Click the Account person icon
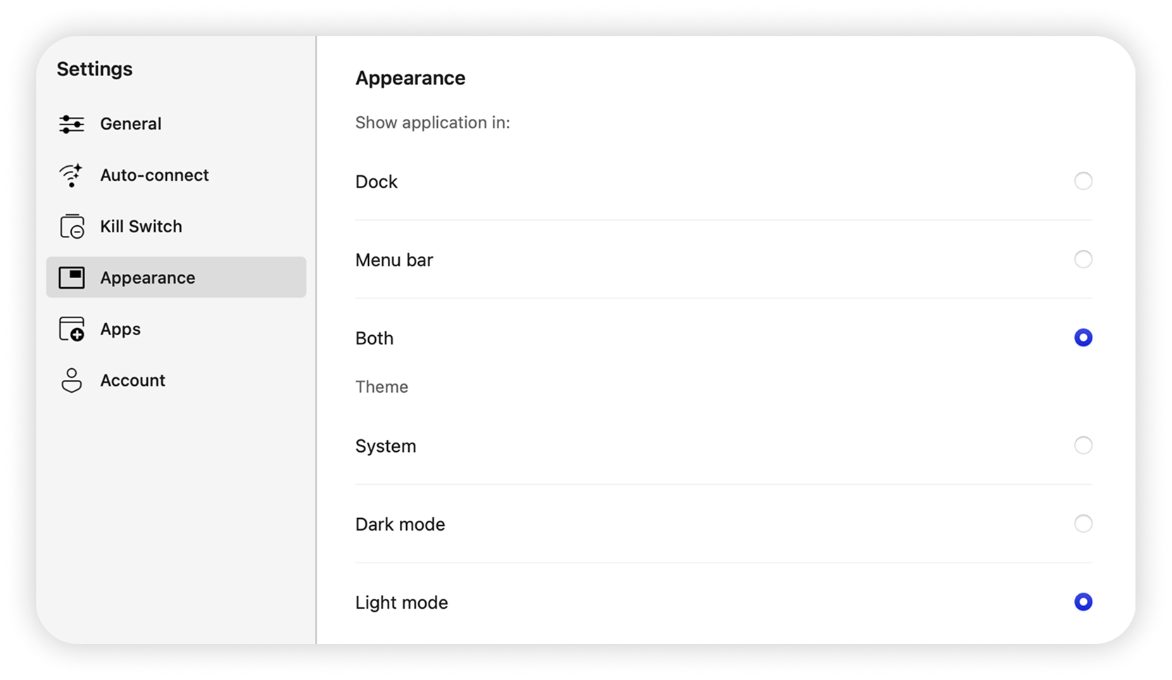Image resolution: width=1172 pixels, height=680 pixels. point(72,381)
